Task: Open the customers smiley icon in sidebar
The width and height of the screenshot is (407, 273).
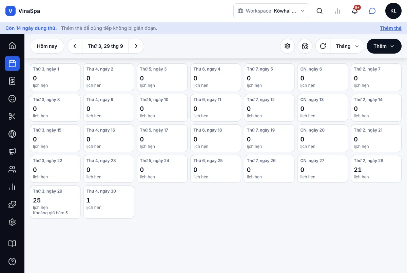Action: (12, 99)
